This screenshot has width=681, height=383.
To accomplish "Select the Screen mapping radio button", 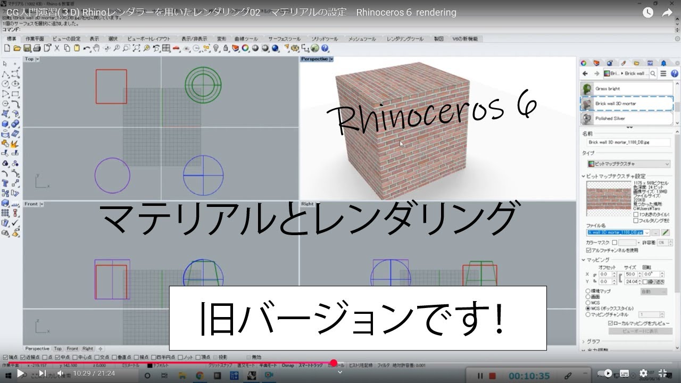I will tap(588, 297).
